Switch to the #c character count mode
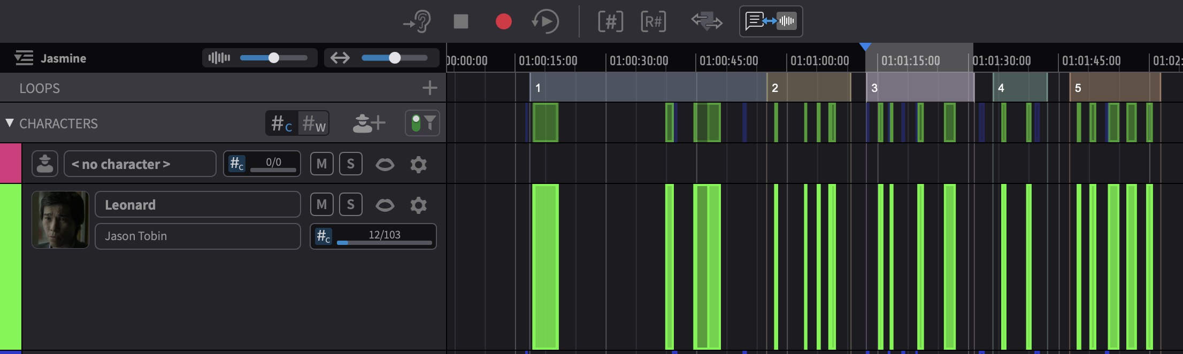 pyautogui.click(x=281, y=124)
